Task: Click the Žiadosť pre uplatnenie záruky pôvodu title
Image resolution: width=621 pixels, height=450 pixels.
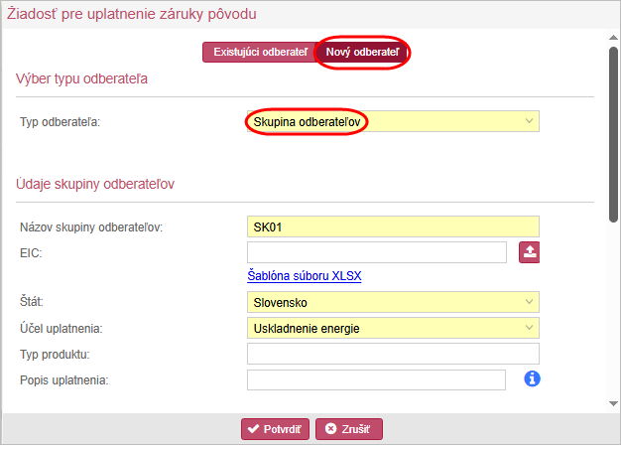Action: click(x=132, y=14)
